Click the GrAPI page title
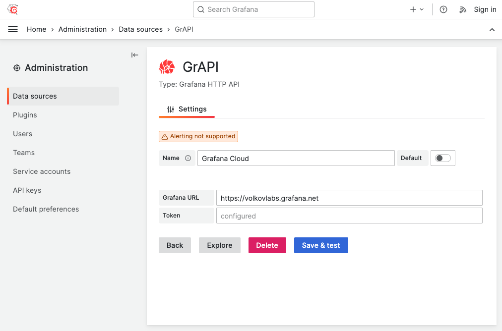The image size is (502, 331). pyautogui.click(x=201, y=67)
